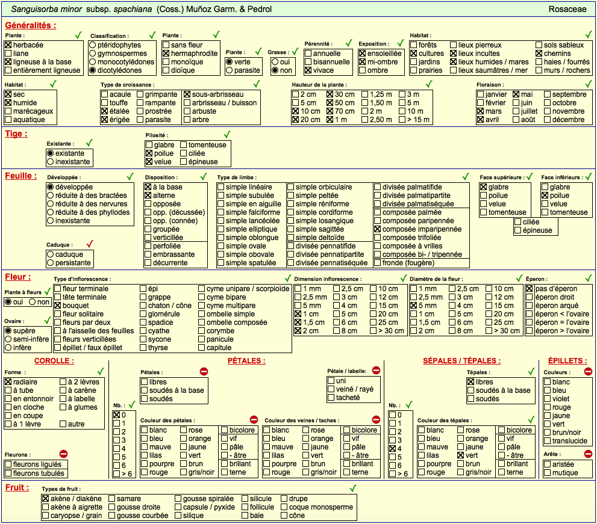Click the red icon beside Couleur des veines / taches

(x=376, y=419)
